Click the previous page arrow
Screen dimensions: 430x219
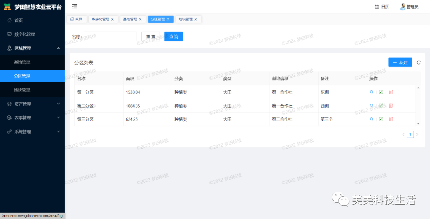[x=403, y=135]
